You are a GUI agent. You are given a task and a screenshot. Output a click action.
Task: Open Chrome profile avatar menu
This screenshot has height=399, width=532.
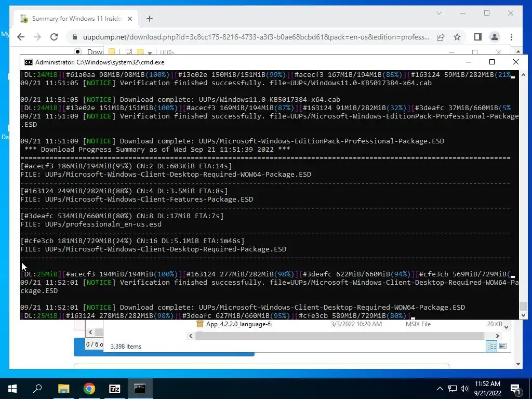coord(495,37)
